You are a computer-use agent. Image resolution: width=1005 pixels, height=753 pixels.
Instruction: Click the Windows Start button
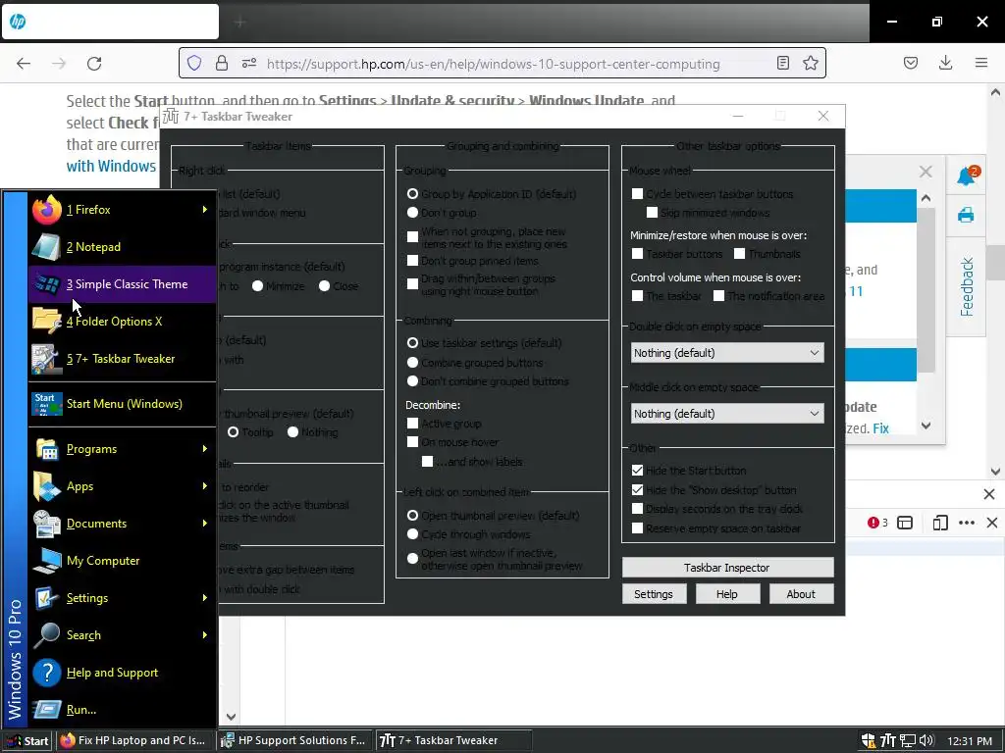(x=27, y=740)
